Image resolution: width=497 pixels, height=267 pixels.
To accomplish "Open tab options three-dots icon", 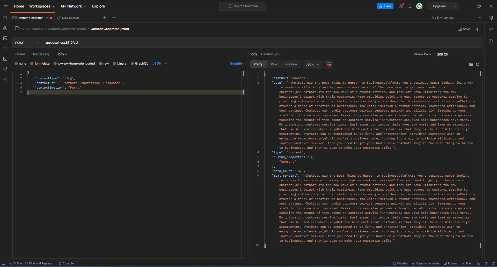I will (114, 18).
